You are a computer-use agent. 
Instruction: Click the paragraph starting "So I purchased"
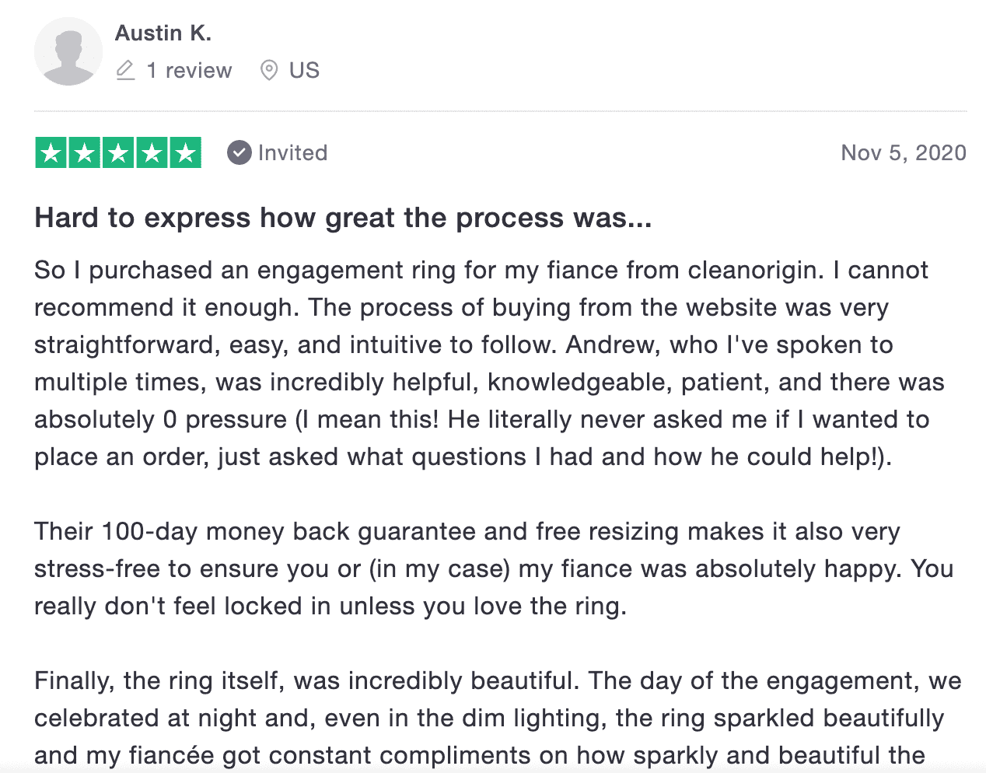point(482,363)
